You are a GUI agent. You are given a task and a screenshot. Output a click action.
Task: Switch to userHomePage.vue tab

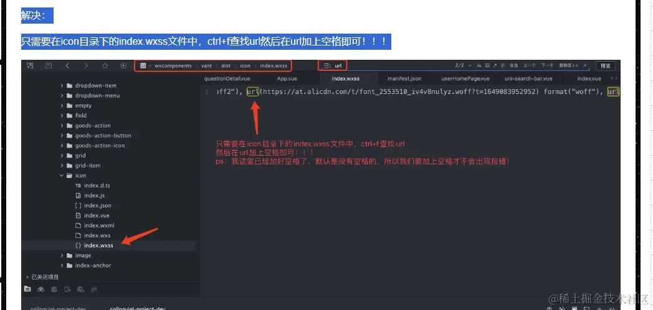[465, 78]
